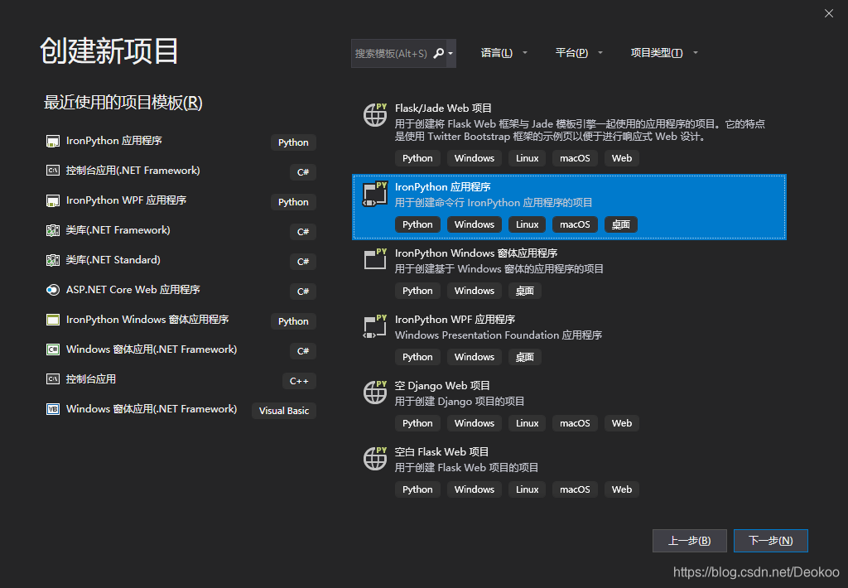Click the search magnifier icon
Image resolution: width=848 pixels, height=588 pixels.
[439, 53]
